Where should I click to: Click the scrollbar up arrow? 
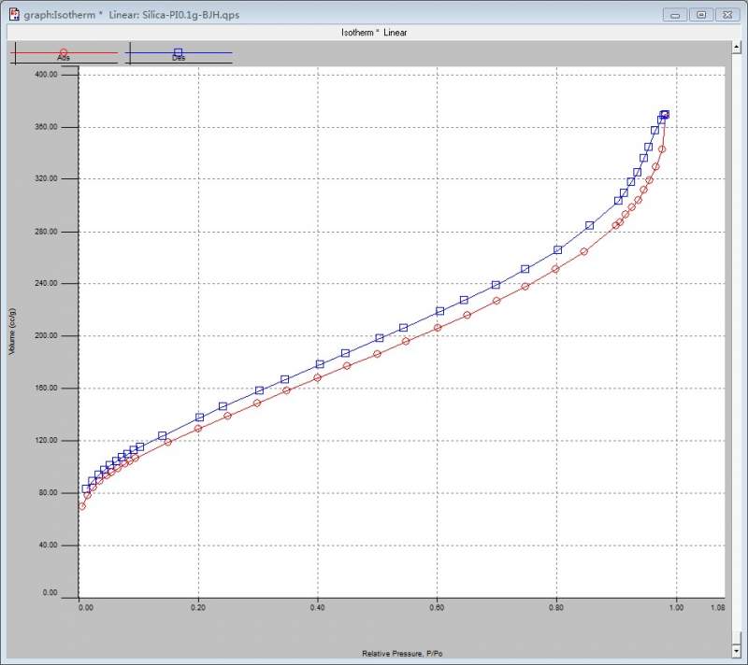736,47
